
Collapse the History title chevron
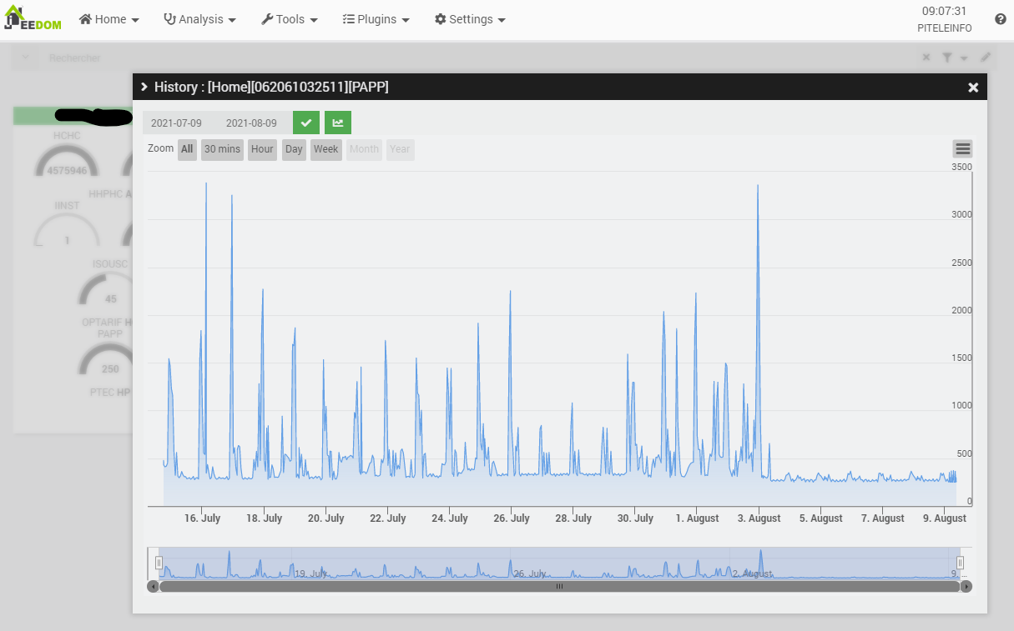(144, 87)
